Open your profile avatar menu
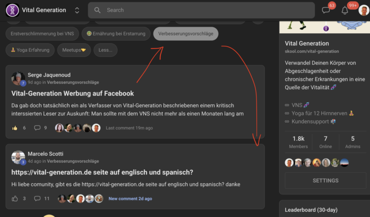The image size is (370, 217). [x=364, y=10]
